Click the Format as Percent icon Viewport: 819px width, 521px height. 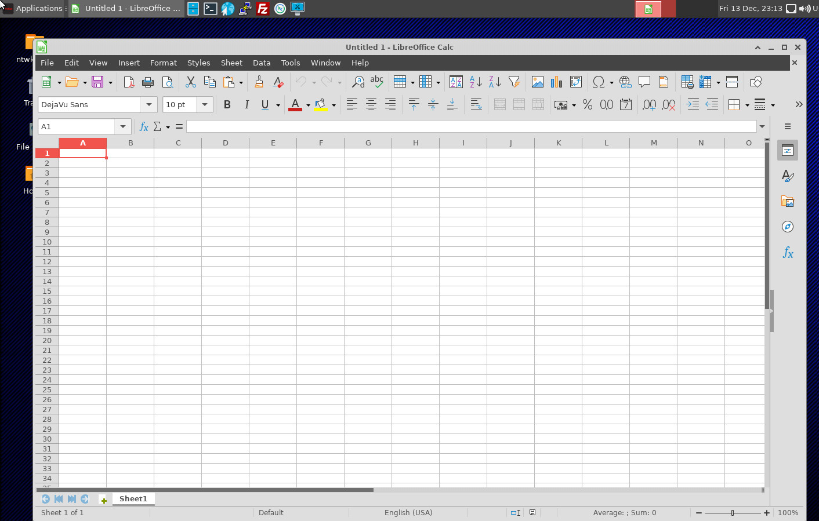coord(588,105)
